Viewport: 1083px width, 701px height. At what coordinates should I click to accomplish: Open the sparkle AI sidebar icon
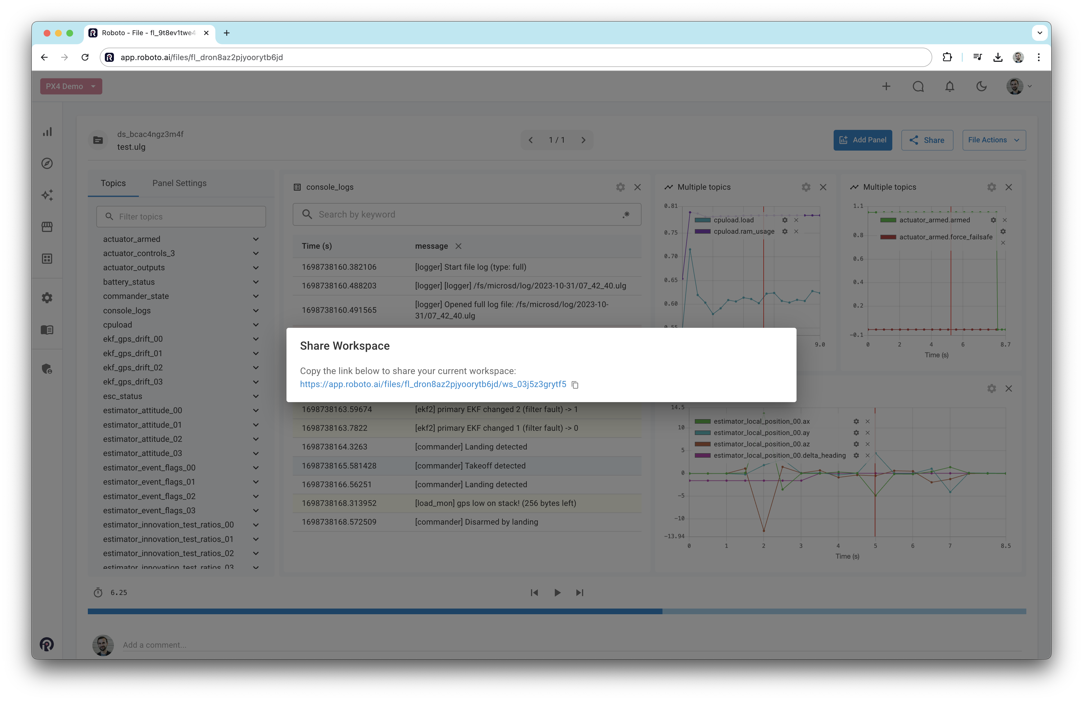click(47, 195)
